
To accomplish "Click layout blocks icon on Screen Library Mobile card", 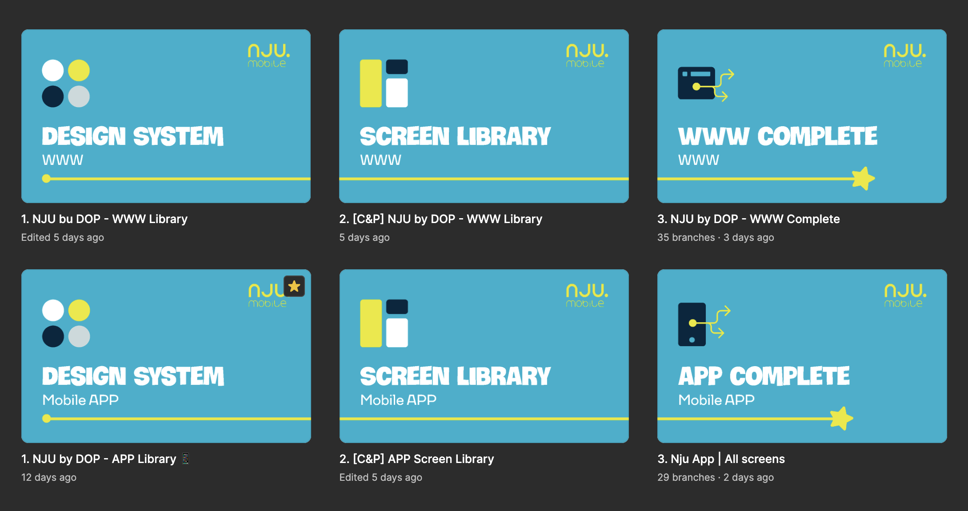I will click(x=384, y=323).
